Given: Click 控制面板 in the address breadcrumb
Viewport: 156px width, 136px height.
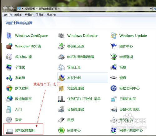Looking at the screenshot, I should click(x=30, y=9).
